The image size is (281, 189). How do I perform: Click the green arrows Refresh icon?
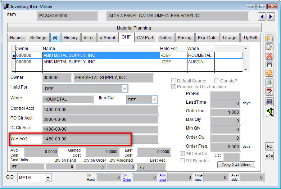pyautogui.click(x=269, y=83)
